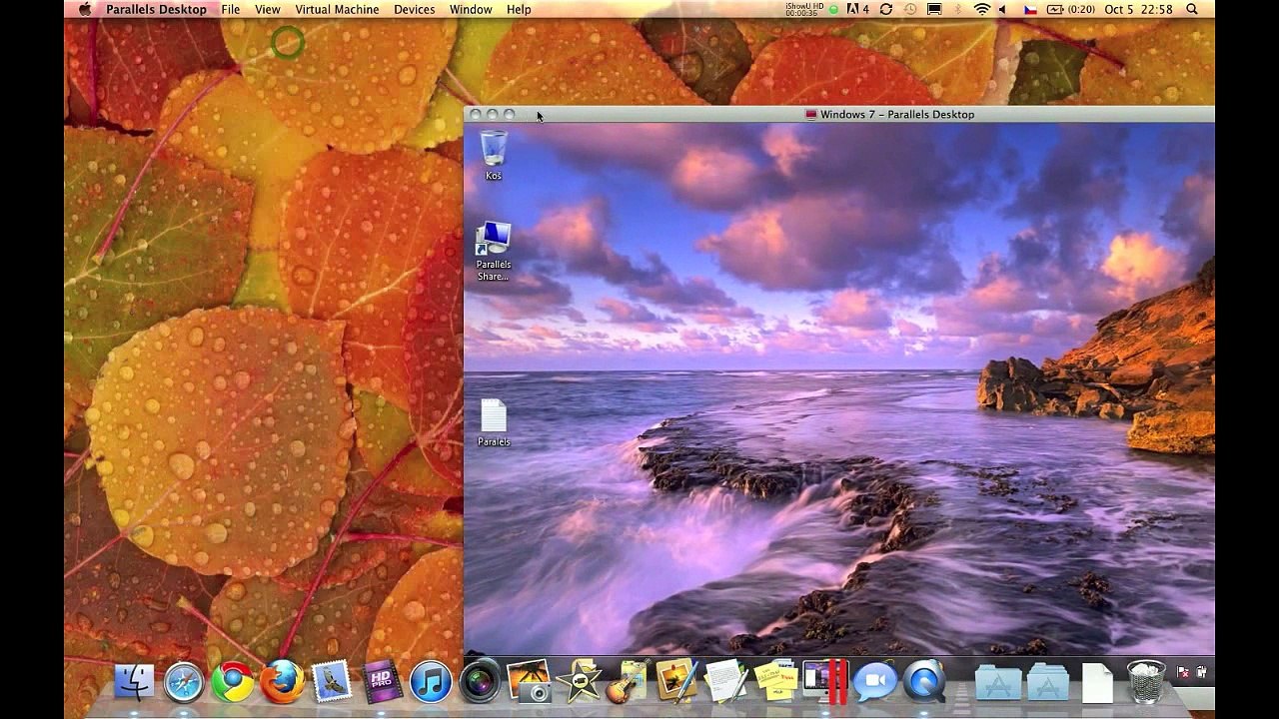1279x719 pixels.
Task: Open the Apple menu
Action: pyautogui.click(x=85, y=9)
